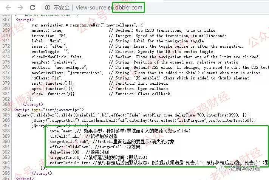Click the browser forward arrow
269x180 pixels.
(20, 8)
